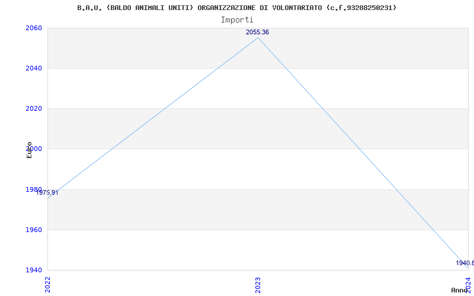
Task: Click the 2023 x-axis year label
Action: (x=258, y=285)
